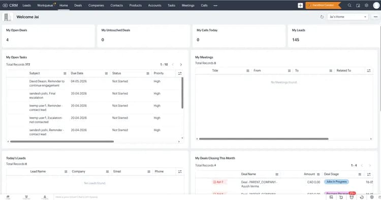Viewport: 381px width, 200px height.
Task: Open the recent items clock icon in bottom bar
Action: (x=362, y=197)
